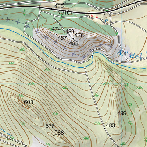Click the 499 elevation label
147x147 pixels.
tap(122, 113)
